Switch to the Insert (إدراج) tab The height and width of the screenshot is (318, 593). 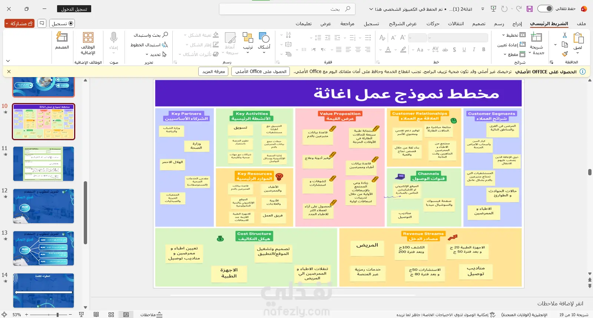pyautogui.click(x=517, y=24)
